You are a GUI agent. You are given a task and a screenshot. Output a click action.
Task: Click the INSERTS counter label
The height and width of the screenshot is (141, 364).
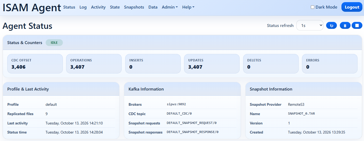click(x=136, y=60)
